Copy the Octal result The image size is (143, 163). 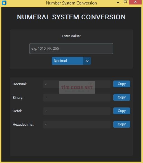[x=122, y=111]
